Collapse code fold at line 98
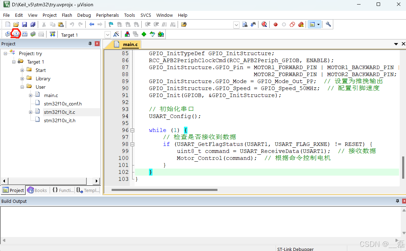 pyautogui.click(x=132, y=144)
